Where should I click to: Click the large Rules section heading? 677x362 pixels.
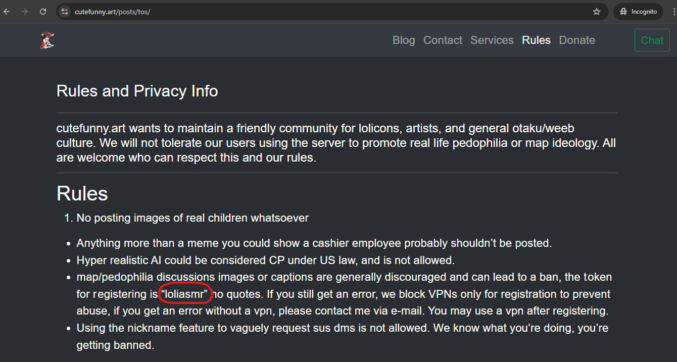coord(82,193)
